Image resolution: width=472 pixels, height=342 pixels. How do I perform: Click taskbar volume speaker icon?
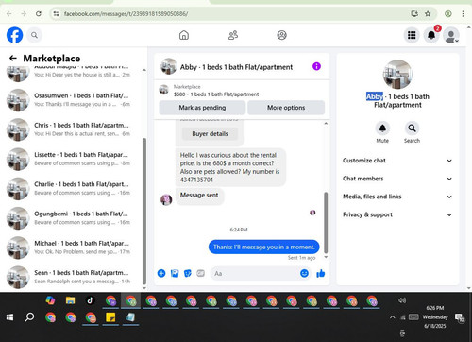point(402,300)
